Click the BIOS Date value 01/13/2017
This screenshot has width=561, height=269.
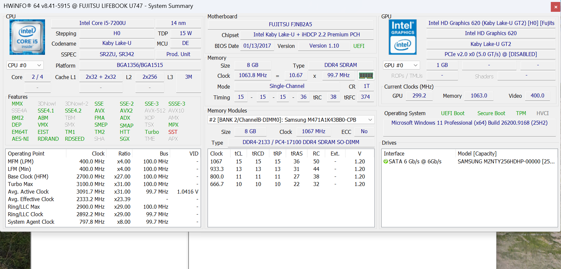257,46
